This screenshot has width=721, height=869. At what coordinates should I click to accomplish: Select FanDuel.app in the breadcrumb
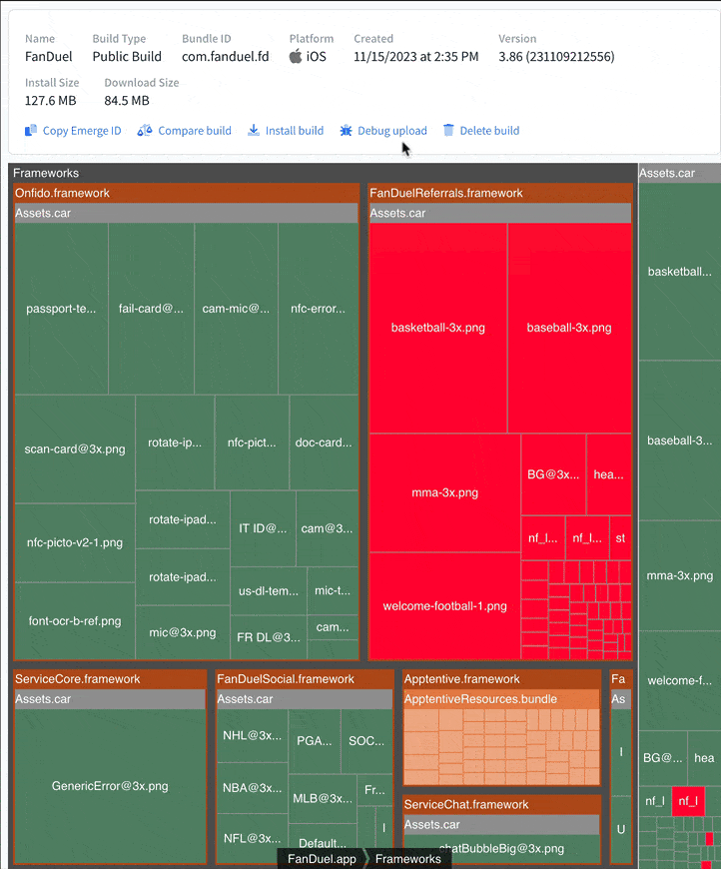[x=322, y=859]
